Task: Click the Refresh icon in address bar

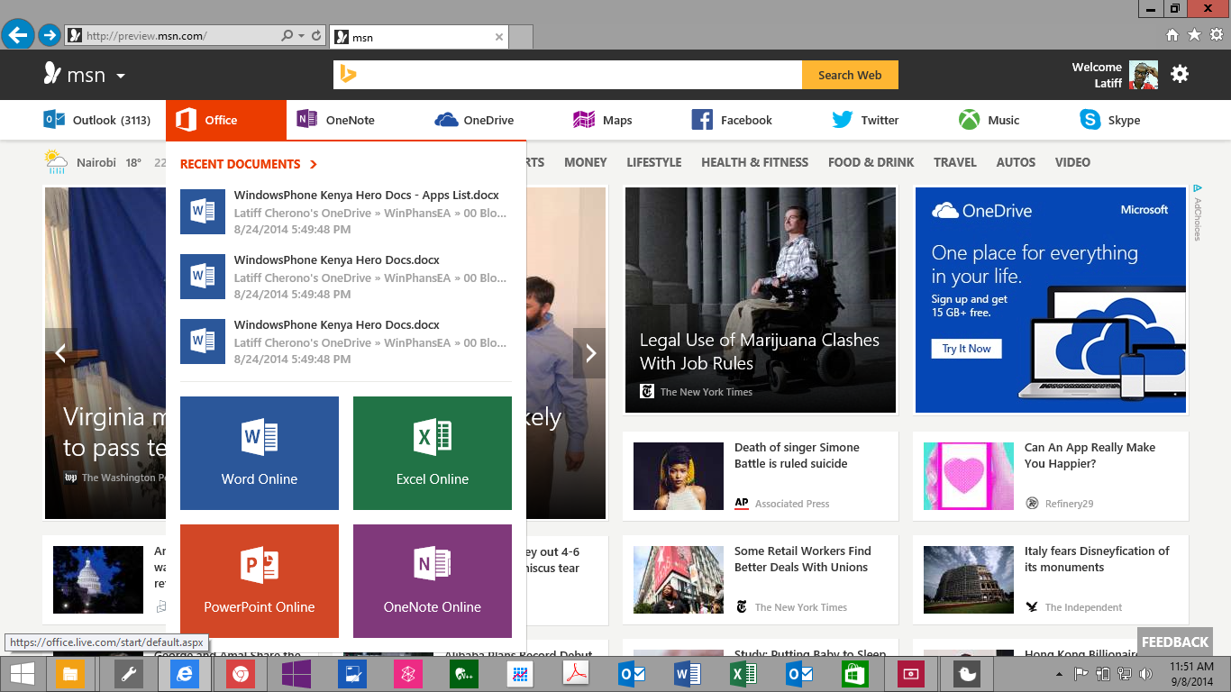Action: (316, 36)
